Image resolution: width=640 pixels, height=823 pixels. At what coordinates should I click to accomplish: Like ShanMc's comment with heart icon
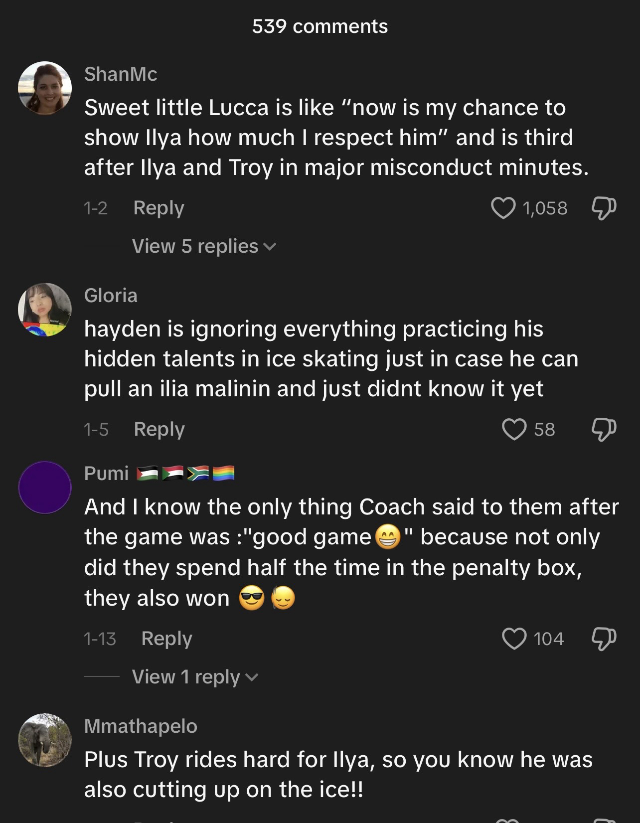click(503, 208)
